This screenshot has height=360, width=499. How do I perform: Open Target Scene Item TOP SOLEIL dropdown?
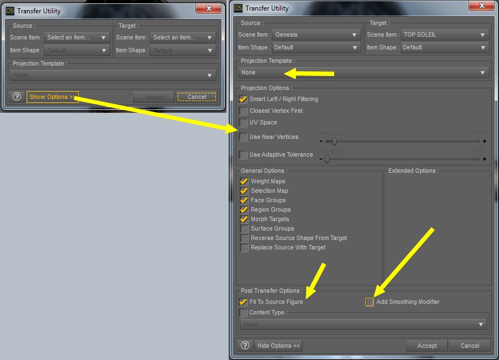pos(445,35)
